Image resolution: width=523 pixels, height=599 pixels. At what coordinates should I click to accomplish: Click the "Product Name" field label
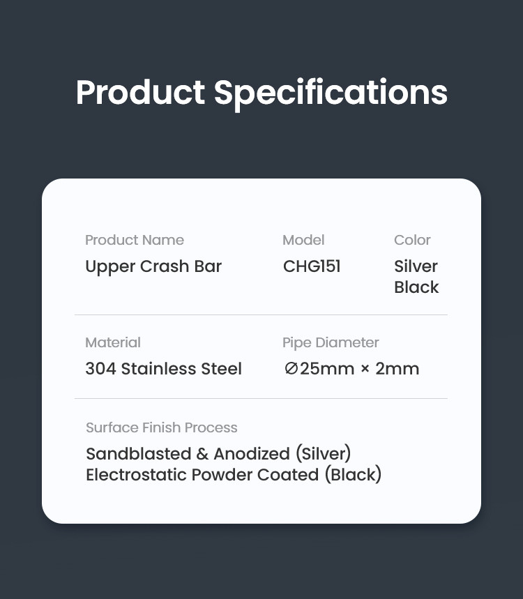pyautogui.click(x=135, y=240)
